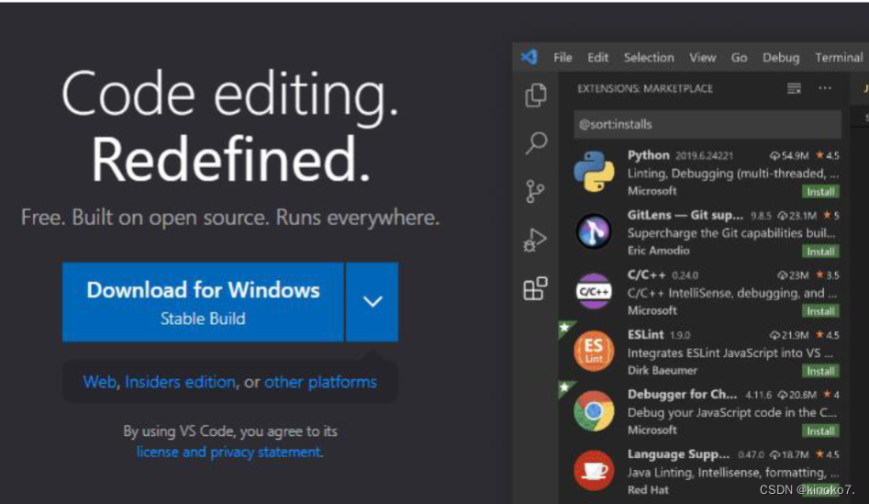Select the GitLens — Git sup... title
This screenshot has height=504, width=869.
685,215
